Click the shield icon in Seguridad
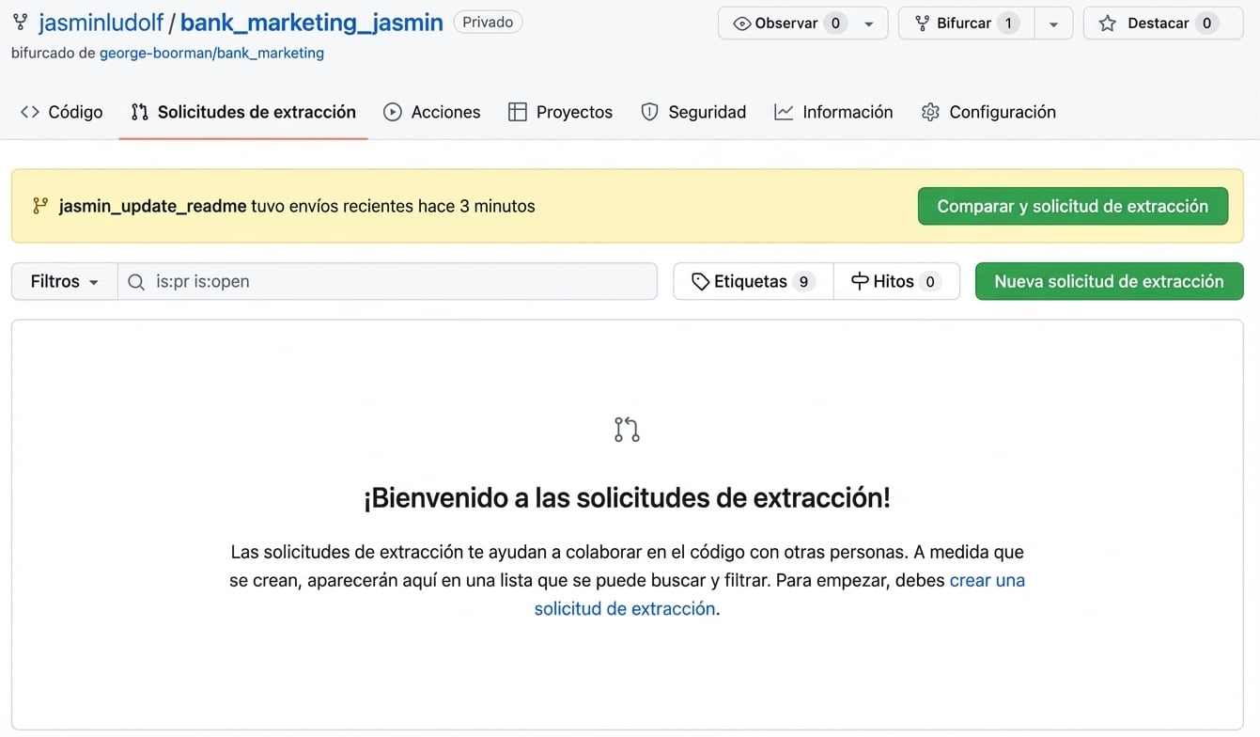The width and height of the screenshot is (1260, 737). click(649, 112)
